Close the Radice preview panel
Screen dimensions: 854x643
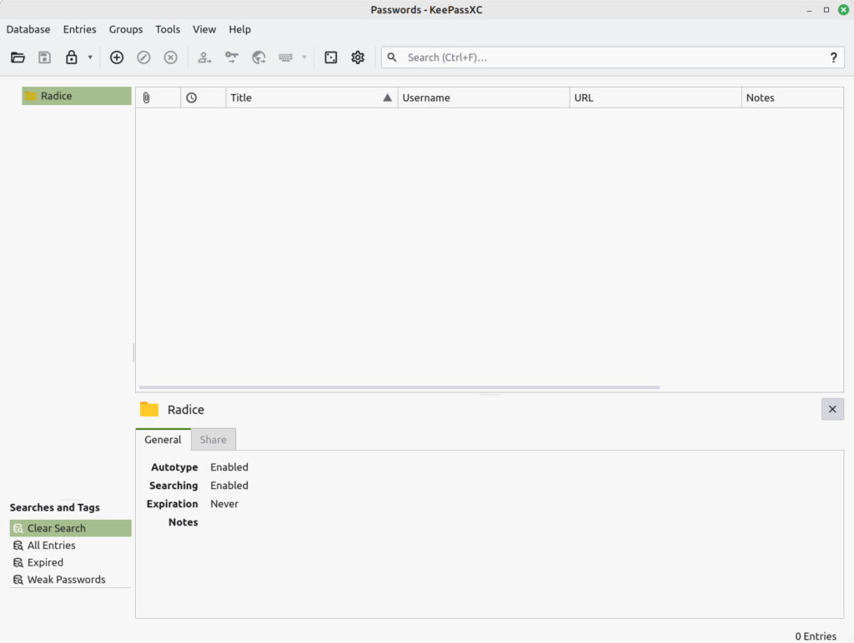832,409
